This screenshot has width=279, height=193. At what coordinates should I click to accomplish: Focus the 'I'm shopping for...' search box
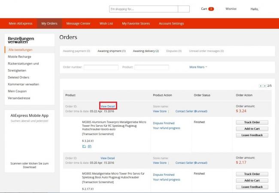coord(144,9)
